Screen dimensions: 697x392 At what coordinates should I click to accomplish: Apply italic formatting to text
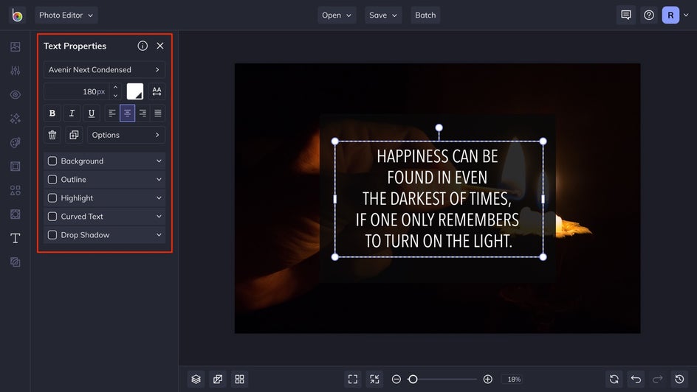click(x=72, y=113)
